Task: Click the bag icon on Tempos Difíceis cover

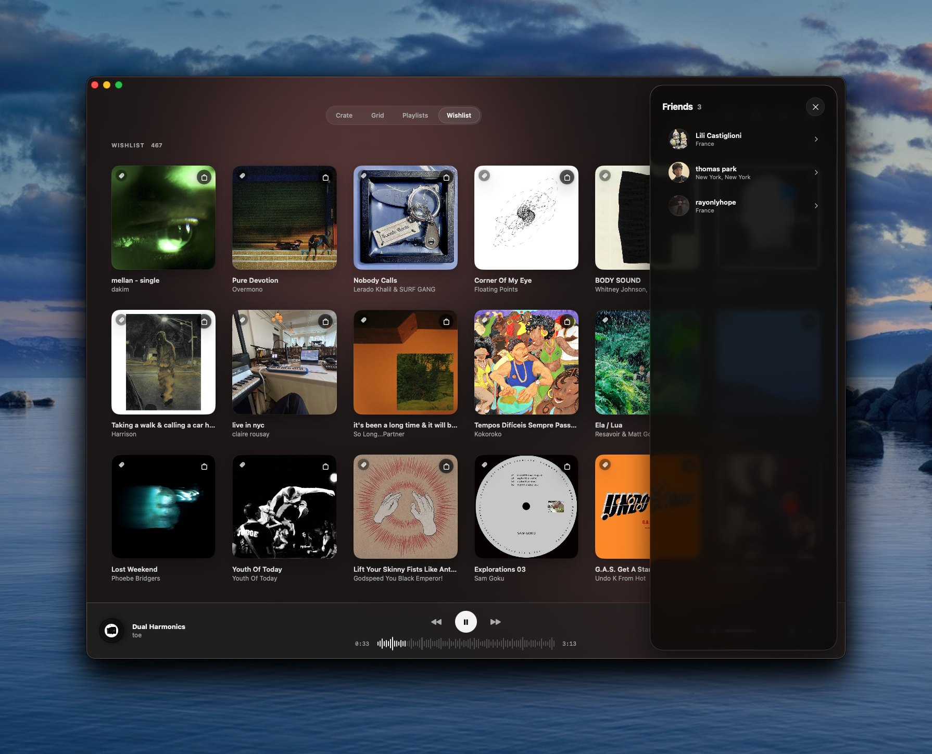Action: 567,322
